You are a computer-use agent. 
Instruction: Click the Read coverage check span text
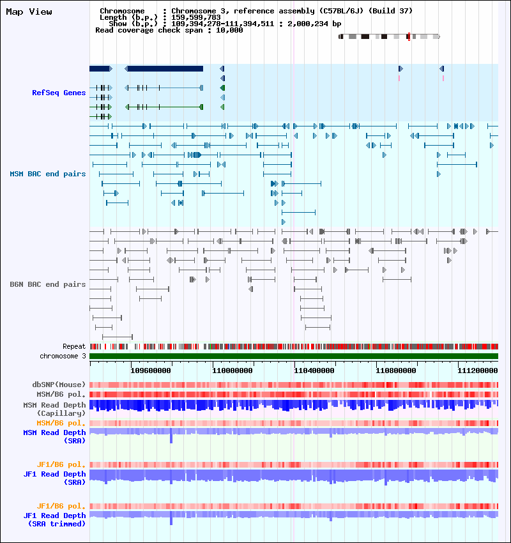coord(169,31)
